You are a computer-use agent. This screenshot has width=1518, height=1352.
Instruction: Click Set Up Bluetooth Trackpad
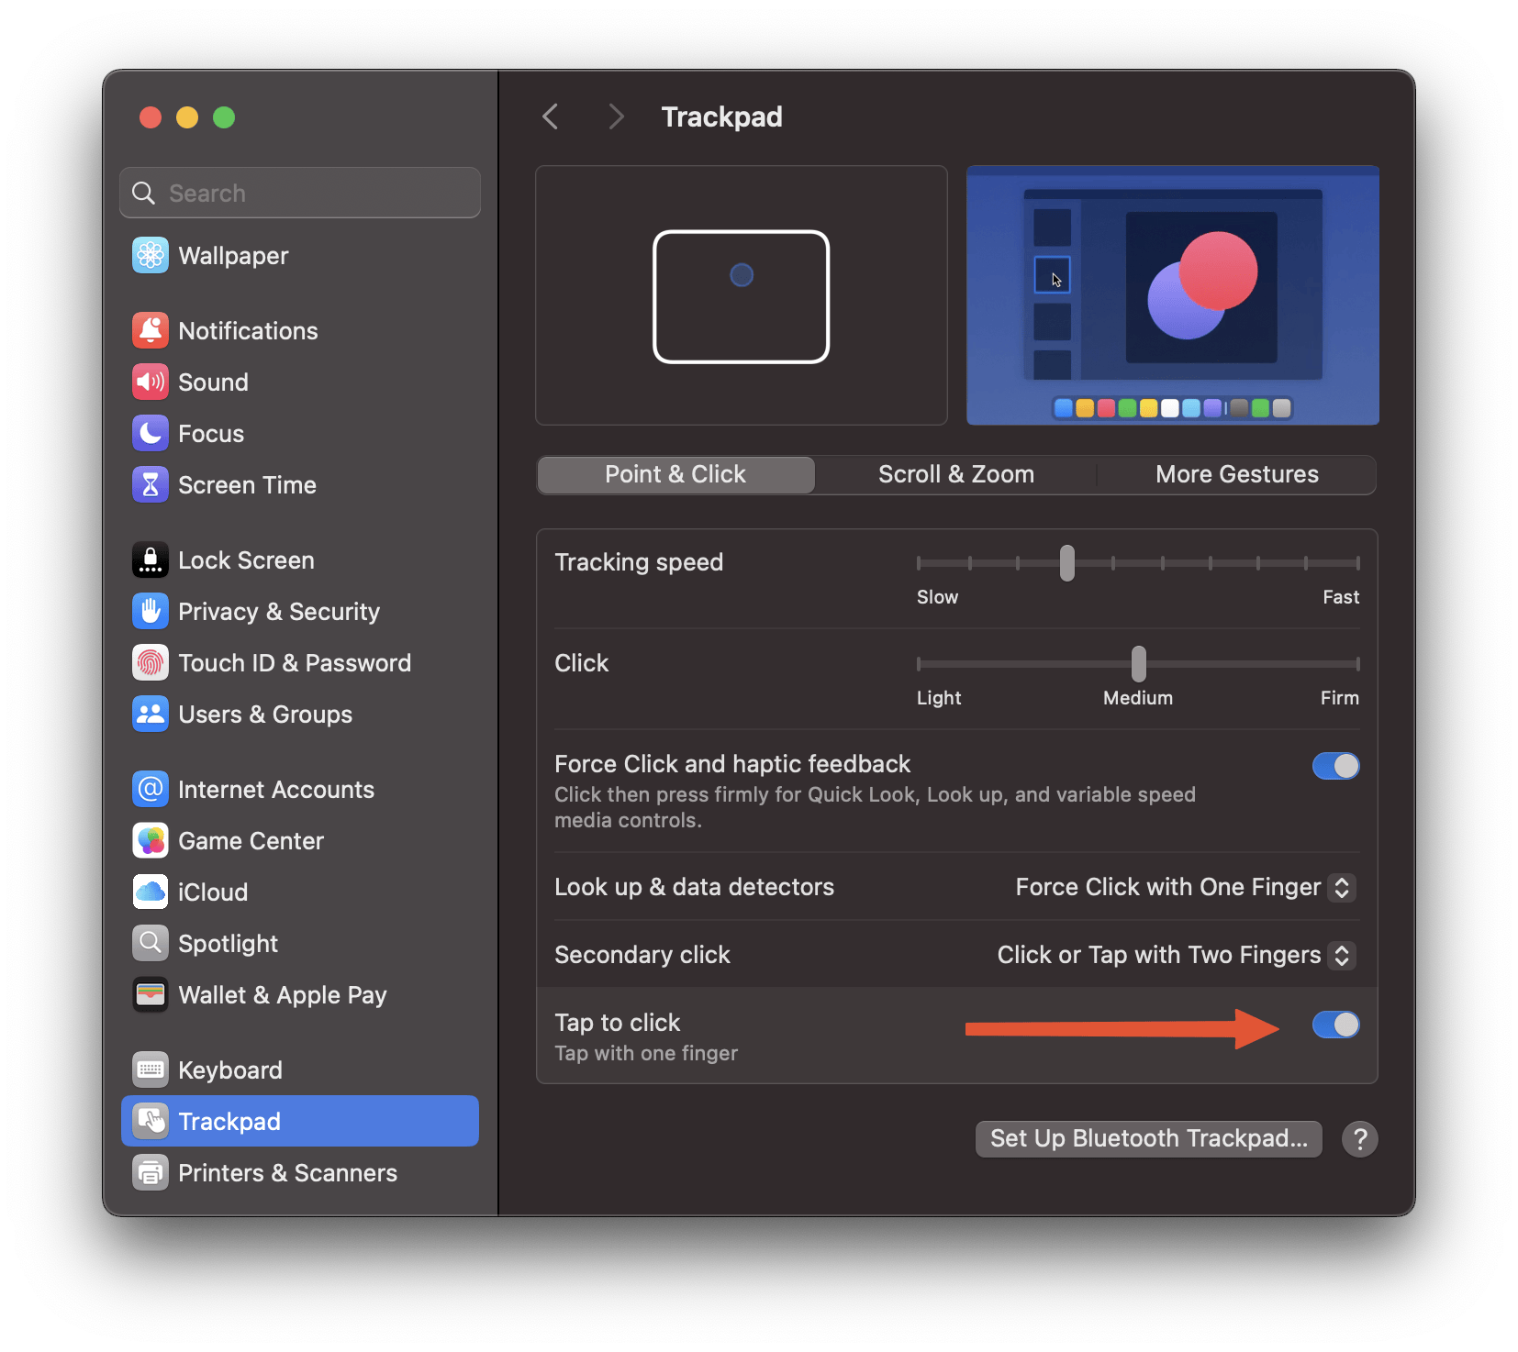pyautogui.click(x=1148, y=1138)
